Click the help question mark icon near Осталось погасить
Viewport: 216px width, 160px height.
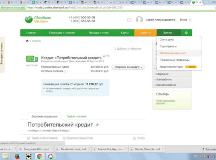coord(66,71)
